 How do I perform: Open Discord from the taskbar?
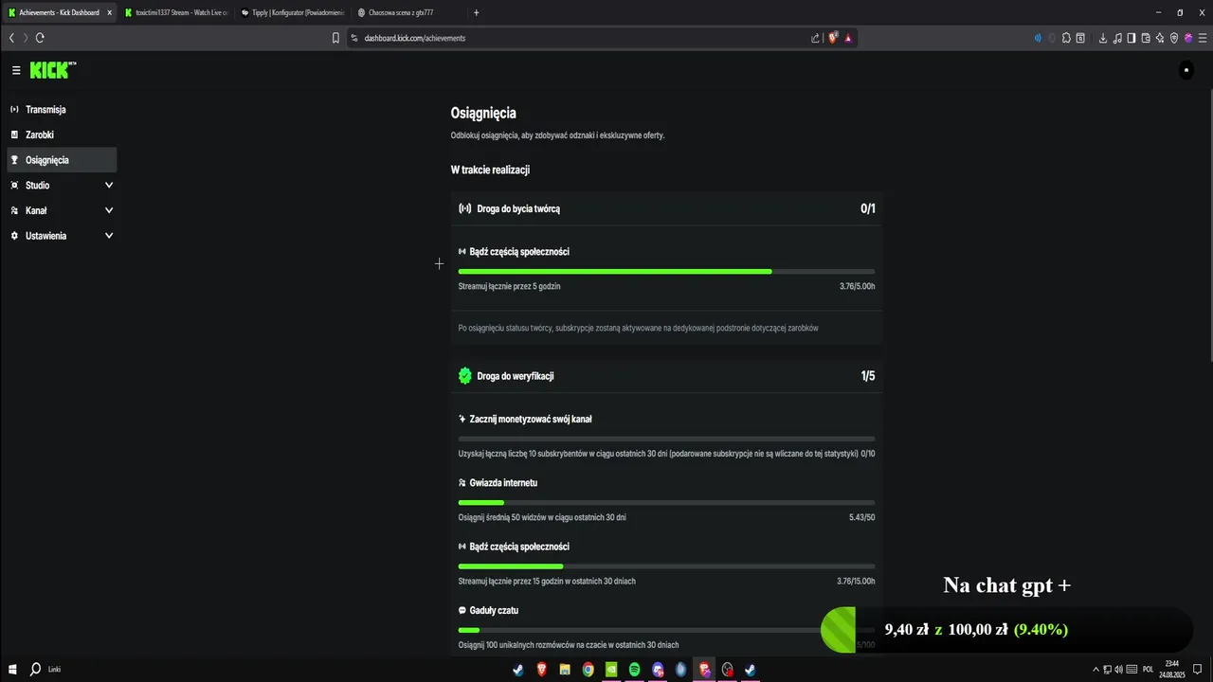click(658, 669)
